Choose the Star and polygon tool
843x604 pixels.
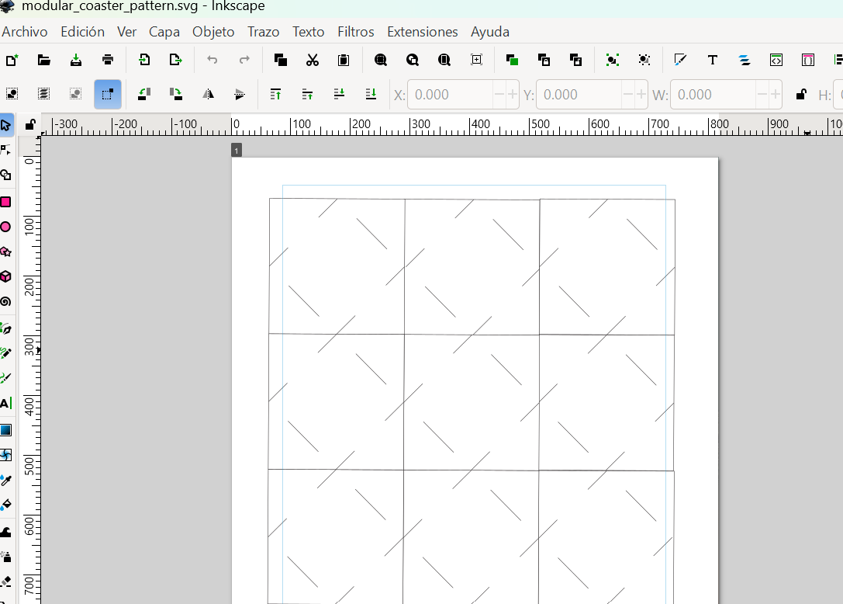5,252
